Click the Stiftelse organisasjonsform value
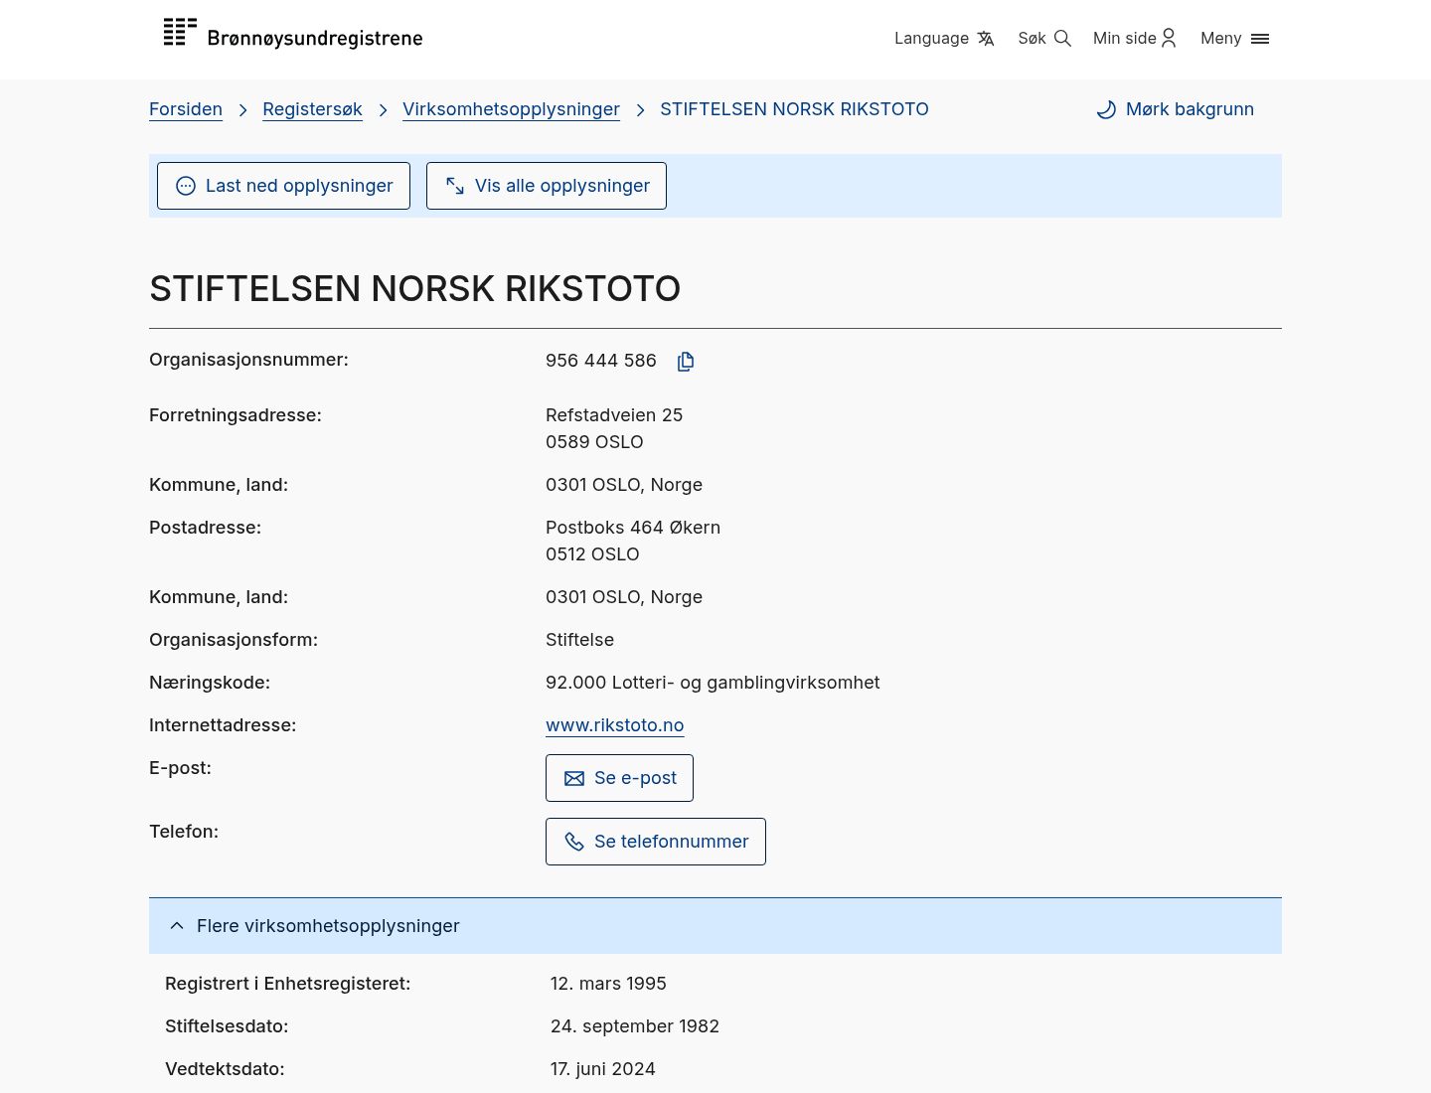This screenshot has height=1093, width=1431. [x=579, y=640]
